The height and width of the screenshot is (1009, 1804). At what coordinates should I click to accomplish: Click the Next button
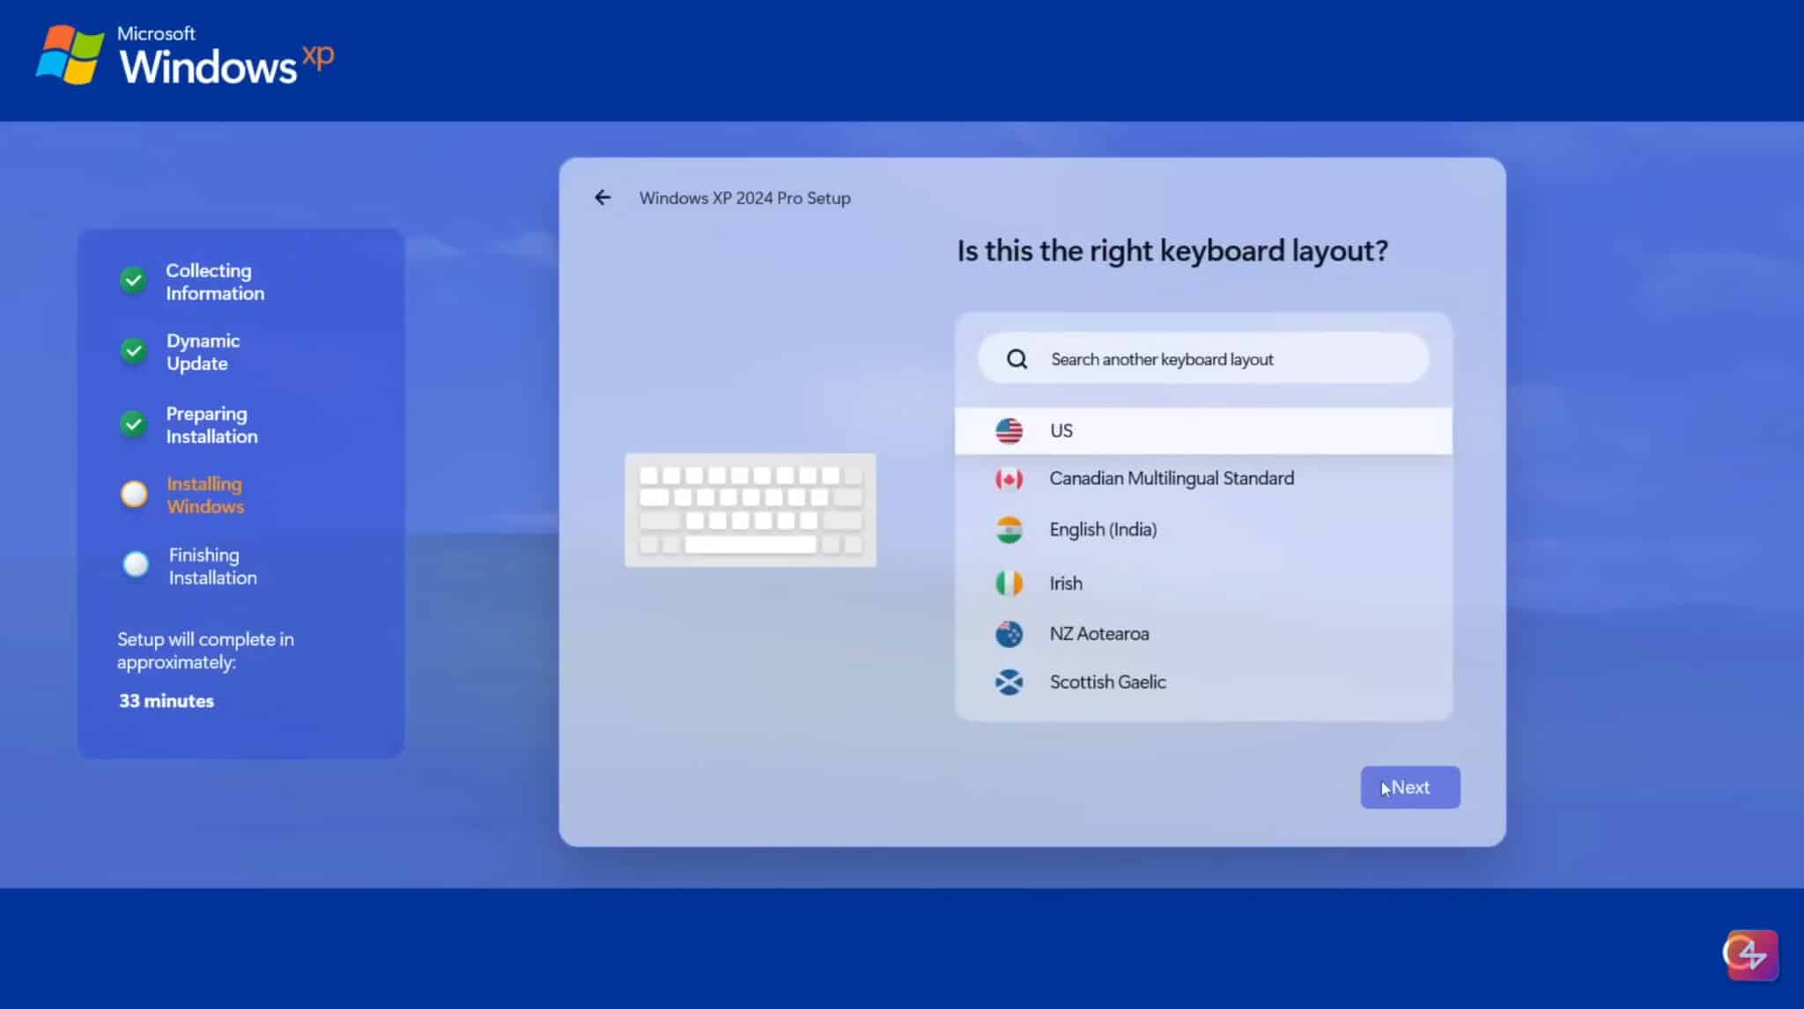(1410, 787)
